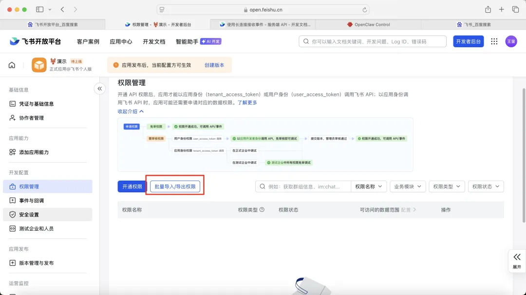Switch to 使用长连接接收事件 browser tab
This screenshot has width=526, height=295.
tap(263, 24)
